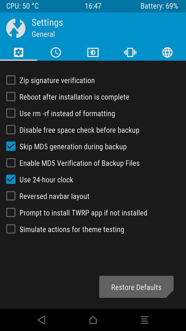Switch to the Time Zone clock tab
Screen dimensions: 186x331
56,52
